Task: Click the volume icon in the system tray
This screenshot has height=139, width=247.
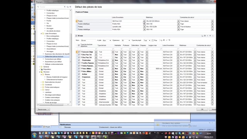Action: coord(197,137)
